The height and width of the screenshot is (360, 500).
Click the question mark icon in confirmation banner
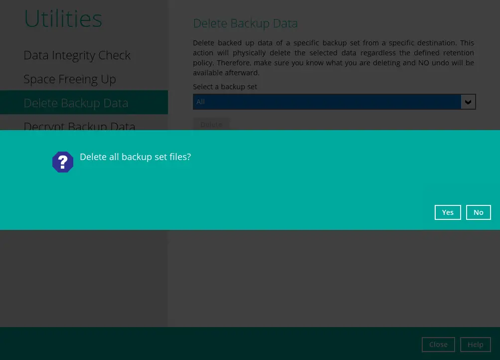point(63,162)
